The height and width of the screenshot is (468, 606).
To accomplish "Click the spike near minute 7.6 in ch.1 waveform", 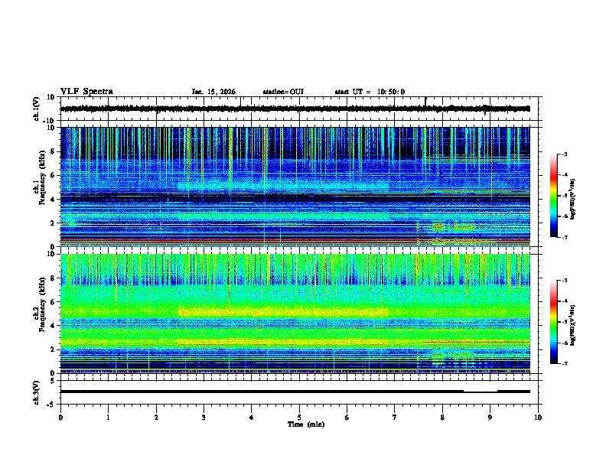I will [x=425, y=101].
